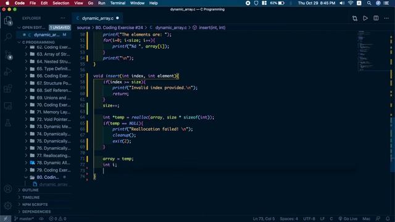Click line number 57 in gutter
Image resolution: width=395 pixels, height=222 pixels.
pyautogui.click(x=82, y=76)
